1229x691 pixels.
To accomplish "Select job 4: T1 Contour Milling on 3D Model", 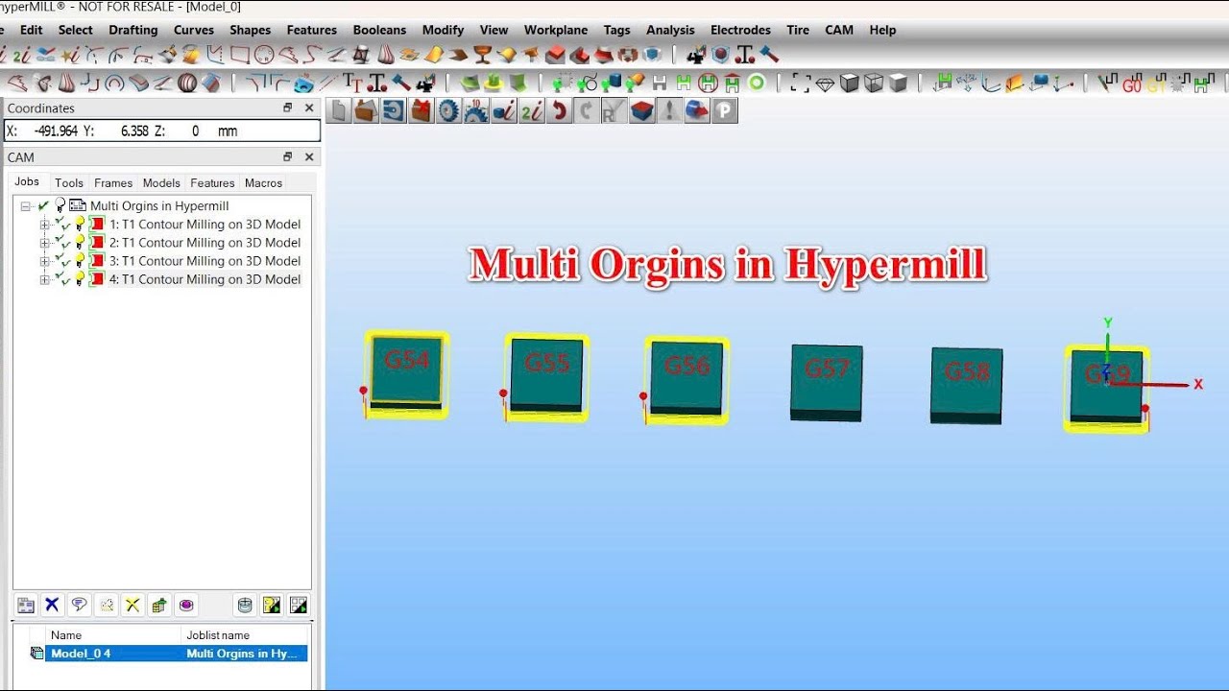I will [x=205, y=279].
